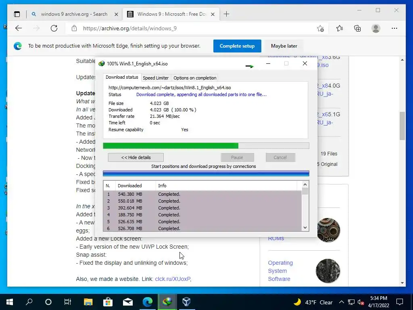
Task: Select connection row 6 with 526.708 MB
Action: pyautogui.click(x=202, y=228)
